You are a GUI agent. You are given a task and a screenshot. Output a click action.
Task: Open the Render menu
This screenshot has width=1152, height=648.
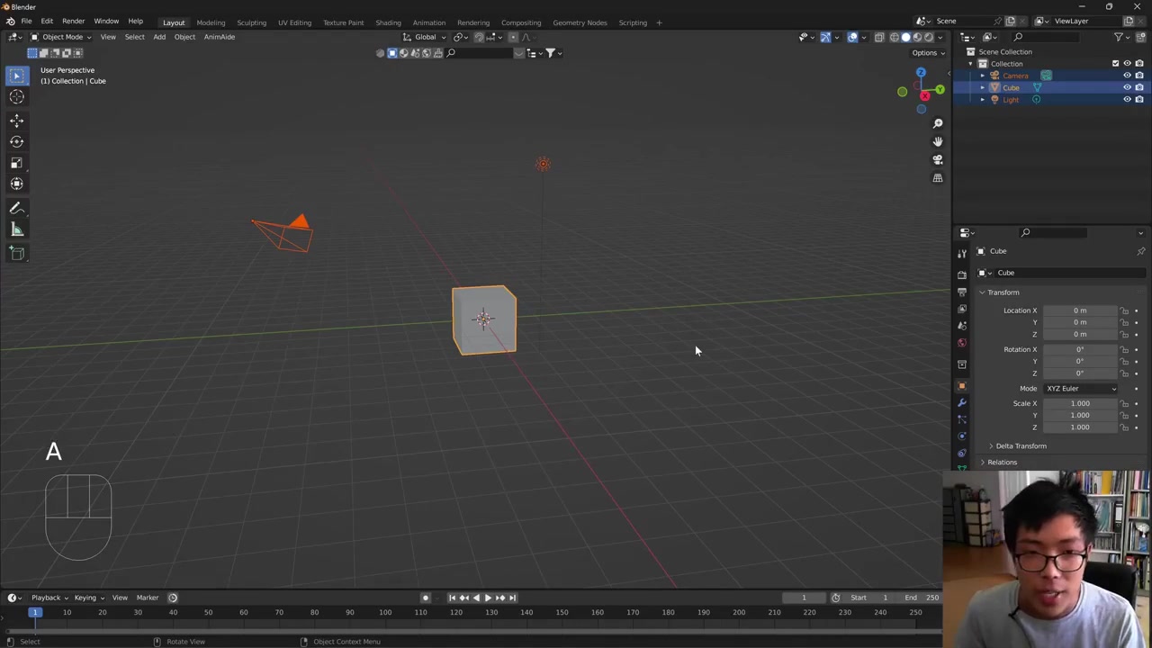(73, 21)
